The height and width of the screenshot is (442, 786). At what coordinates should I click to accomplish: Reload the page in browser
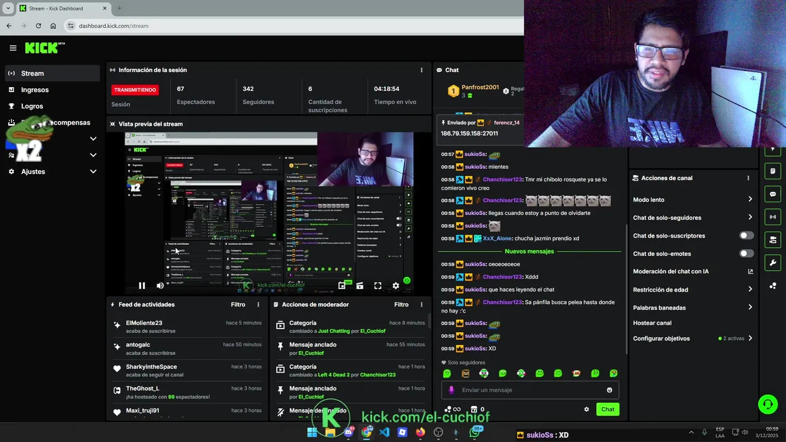[38, 26]
